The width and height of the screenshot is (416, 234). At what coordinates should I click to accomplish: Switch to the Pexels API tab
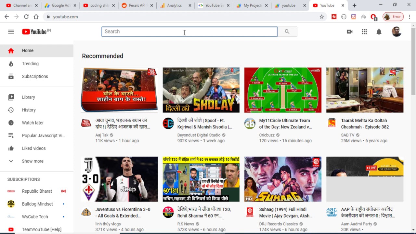[137, 6]
